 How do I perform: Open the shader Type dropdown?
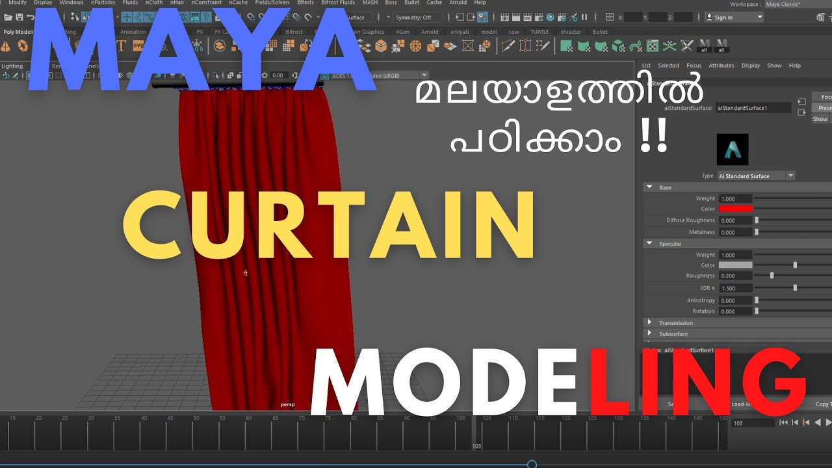756,175
